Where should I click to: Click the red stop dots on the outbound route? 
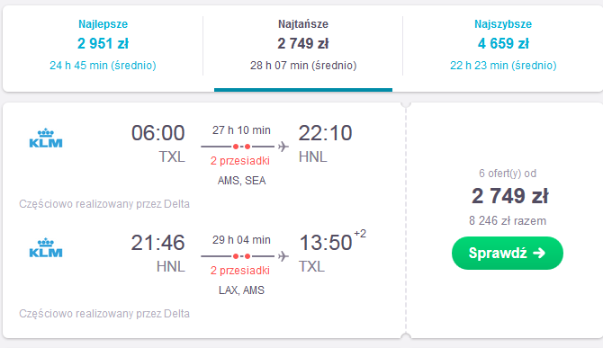(241, 147)
